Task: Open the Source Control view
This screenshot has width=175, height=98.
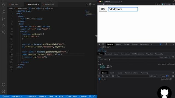Action: point(3,19)
